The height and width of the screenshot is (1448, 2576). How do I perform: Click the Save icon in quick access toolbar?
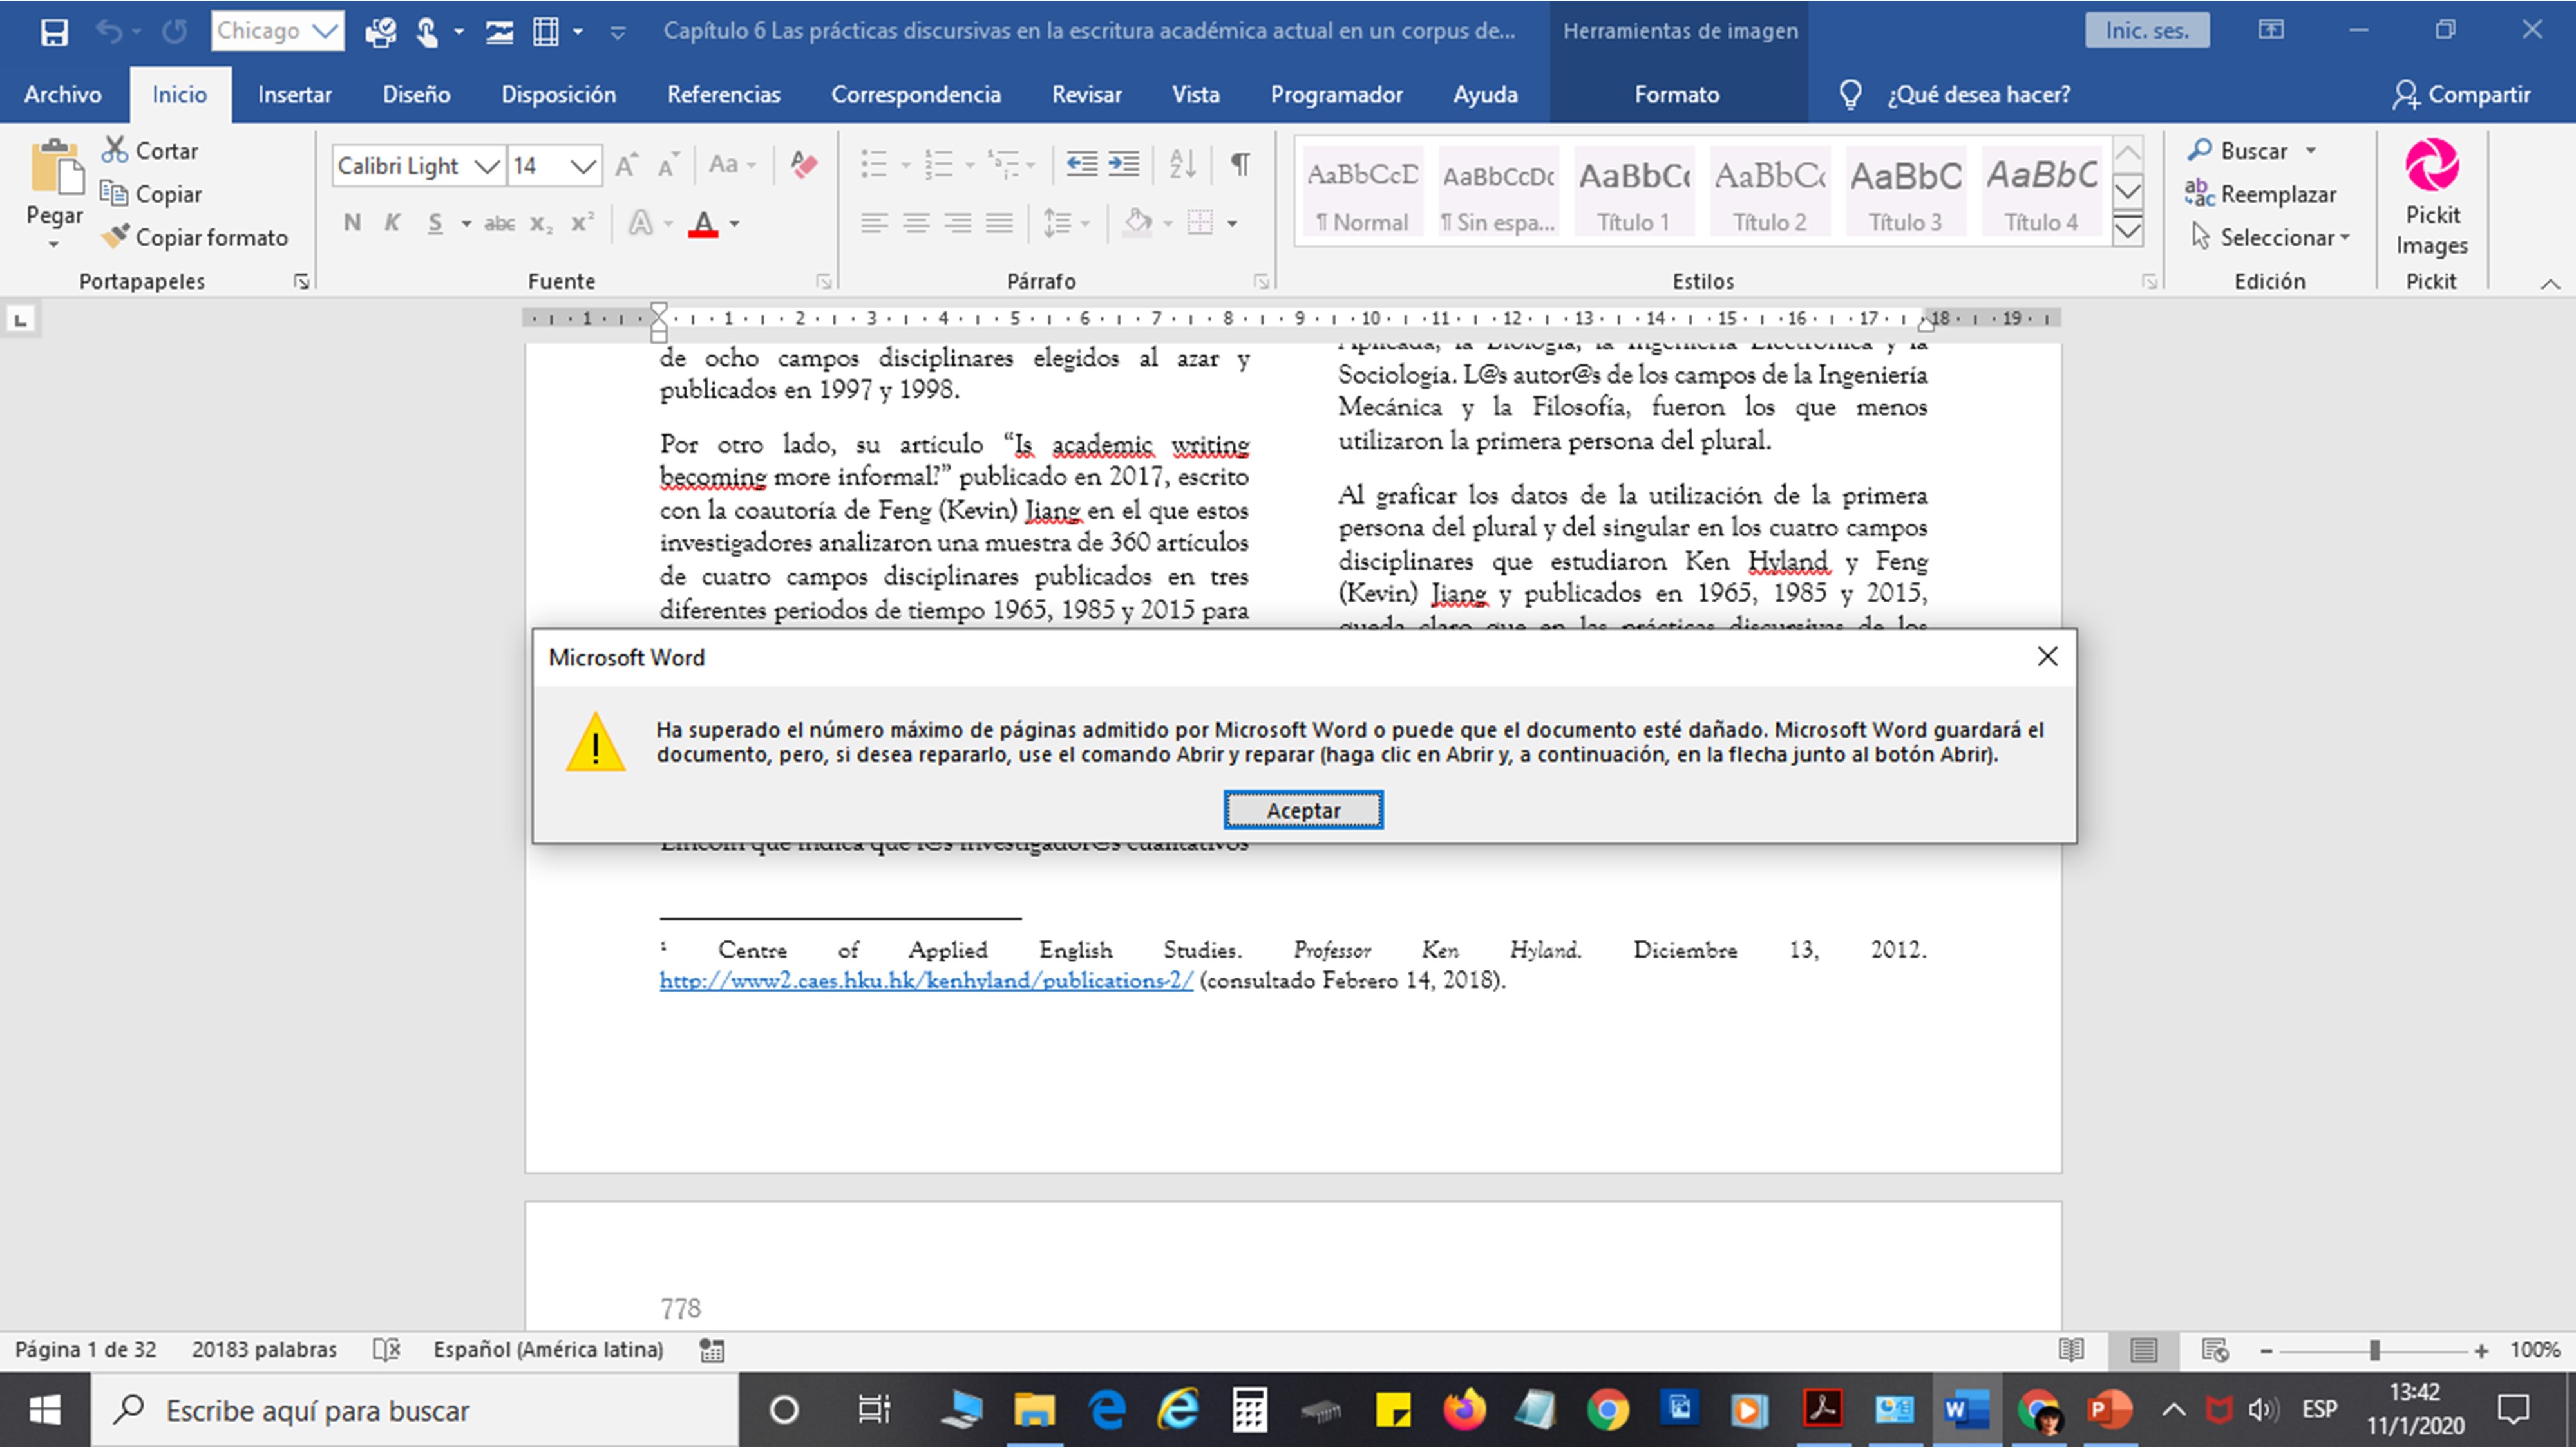coord(54,32)
